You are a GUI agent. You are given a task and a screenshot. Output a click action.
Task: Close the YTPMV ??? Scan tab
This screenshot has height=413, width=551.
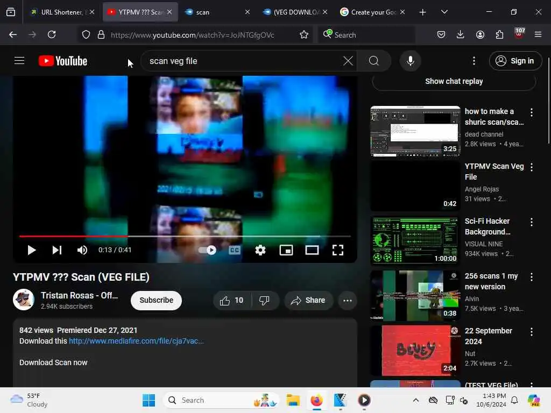pyautogui.click(x=169, y=12)
